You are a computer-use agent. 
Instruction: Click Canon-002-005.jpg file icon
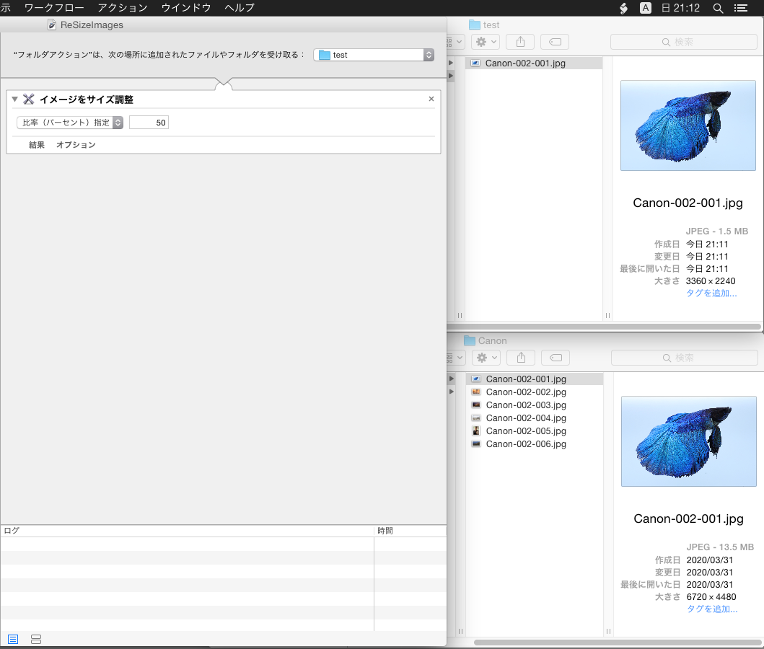476,431
